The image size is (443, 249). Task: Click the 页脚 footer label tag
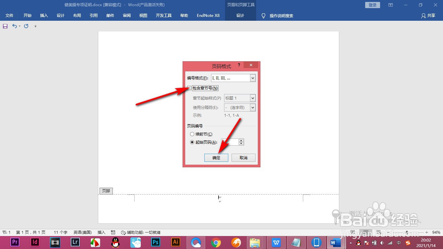tap(106, 191)
